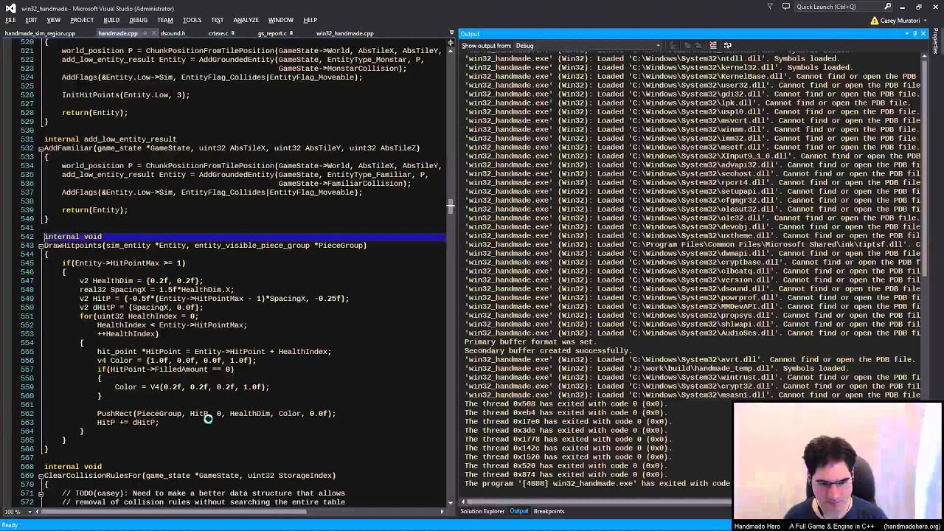Open the send feedback speech bubble icon
944x531 pixels.
point(785,7)
